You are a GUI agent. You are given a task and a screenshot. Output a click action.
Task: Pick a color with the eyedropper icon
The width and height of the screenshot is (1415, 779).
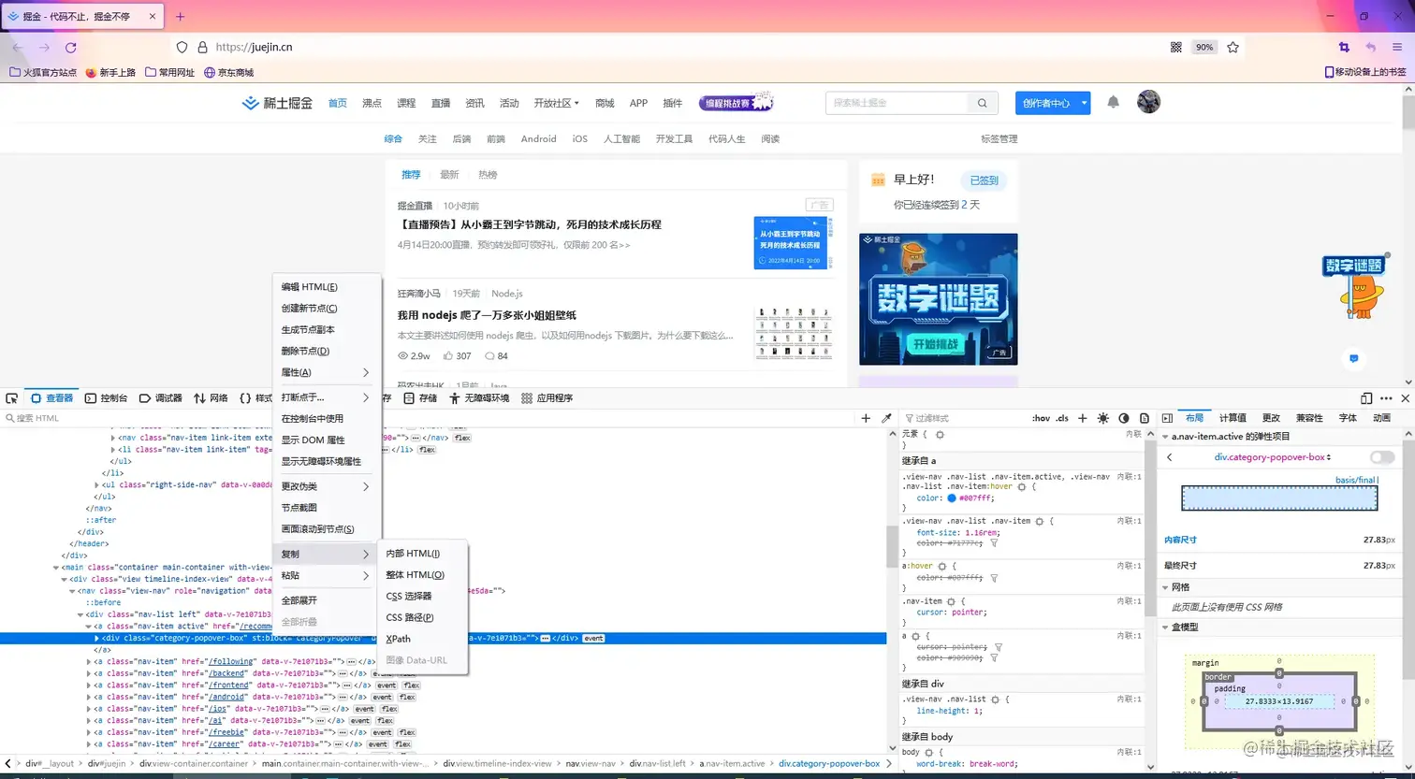coord(887,418)
